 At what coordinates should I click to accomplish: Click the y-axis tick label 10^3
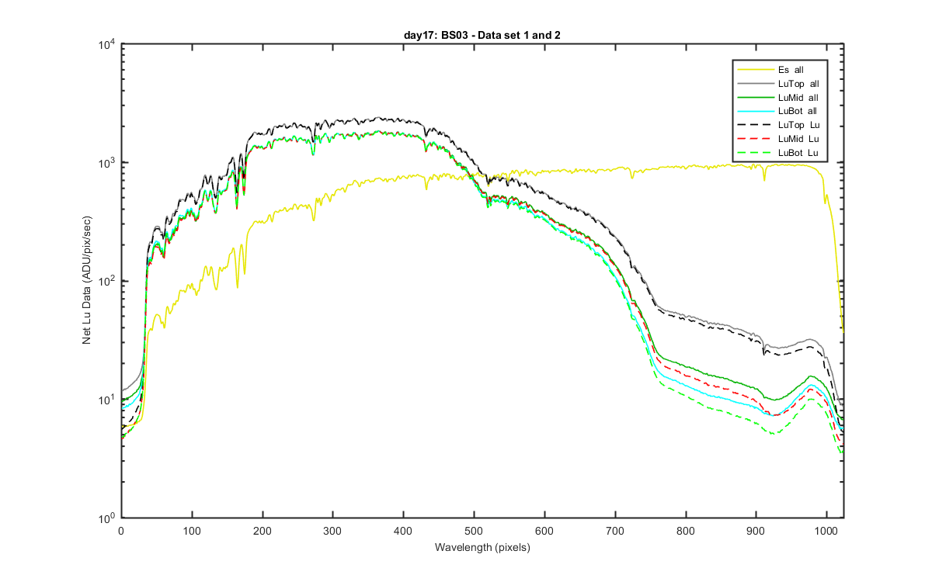(x=106, y=161)
